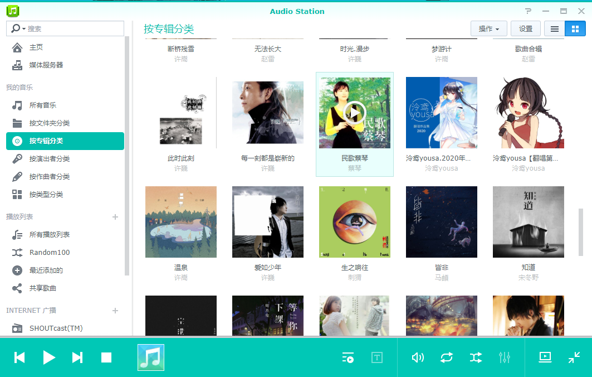The width and height of the screenshot is (592, 377).
Task: Open the volume speaker control
Action: 418,357
